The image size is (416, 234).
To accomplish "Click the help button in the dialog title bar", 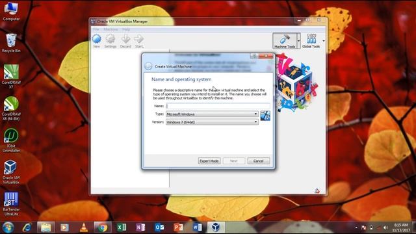I will click(x=254, y=56).
